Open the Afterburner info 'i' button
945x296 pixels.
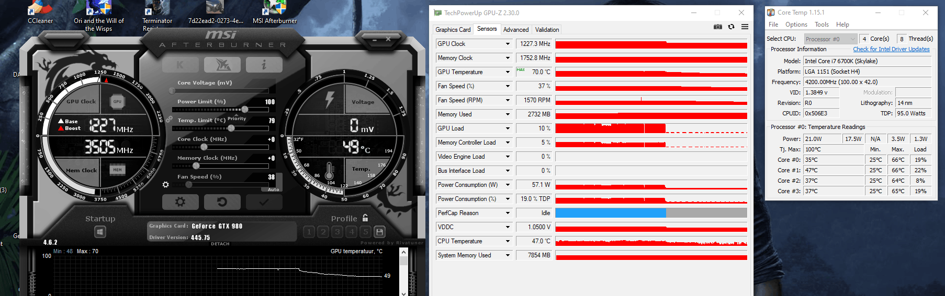tap(264, 65)
